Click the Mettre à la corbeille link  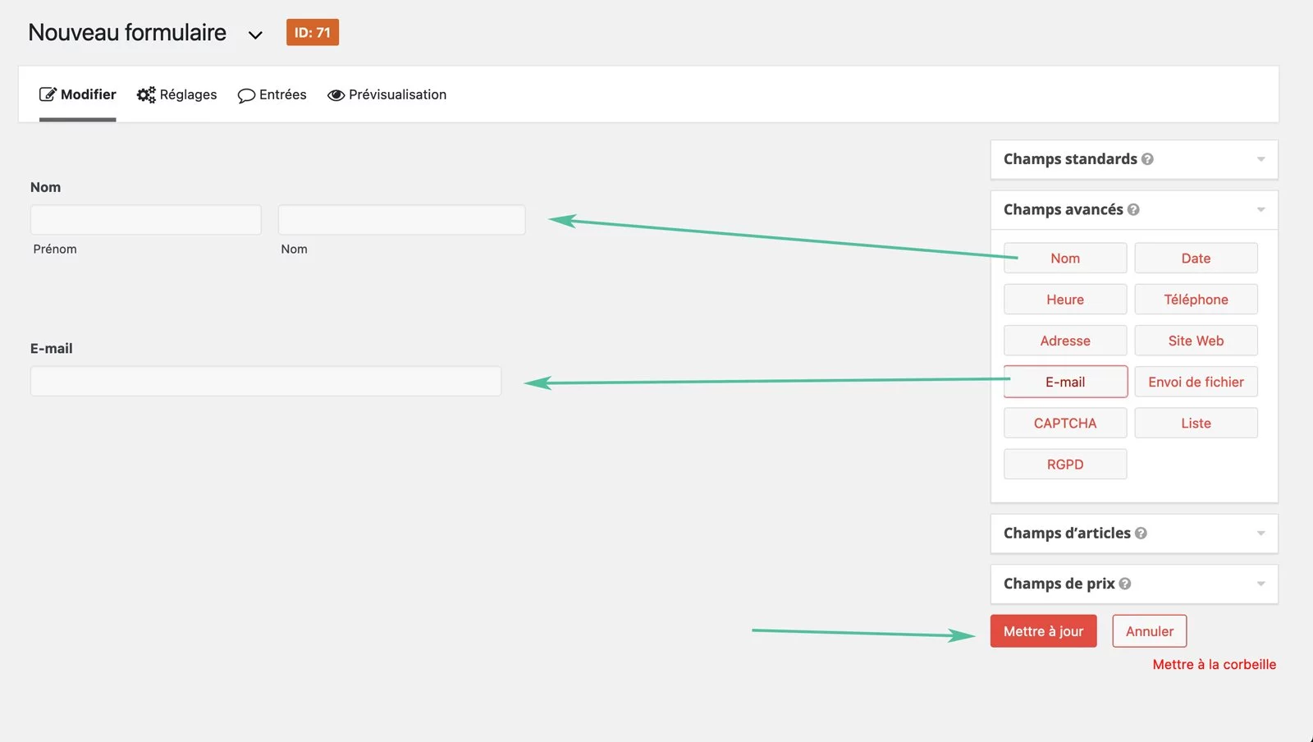click(x=1214, y=664)
